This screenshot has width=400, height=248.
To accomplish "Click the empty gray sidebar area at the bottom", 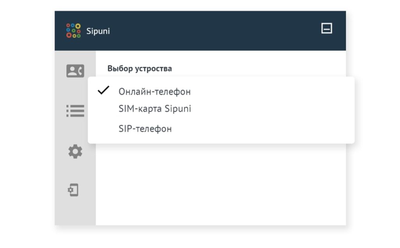I will click(75, 213).
